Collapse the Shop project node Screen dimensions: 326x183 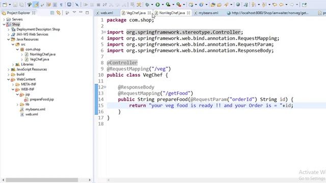coord(4,24)
